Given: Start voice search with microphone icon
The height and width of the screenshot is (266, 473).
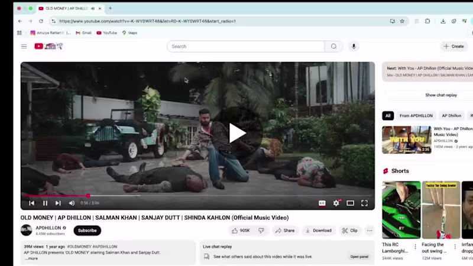Looking at the screenshot, I should point(354,47).
